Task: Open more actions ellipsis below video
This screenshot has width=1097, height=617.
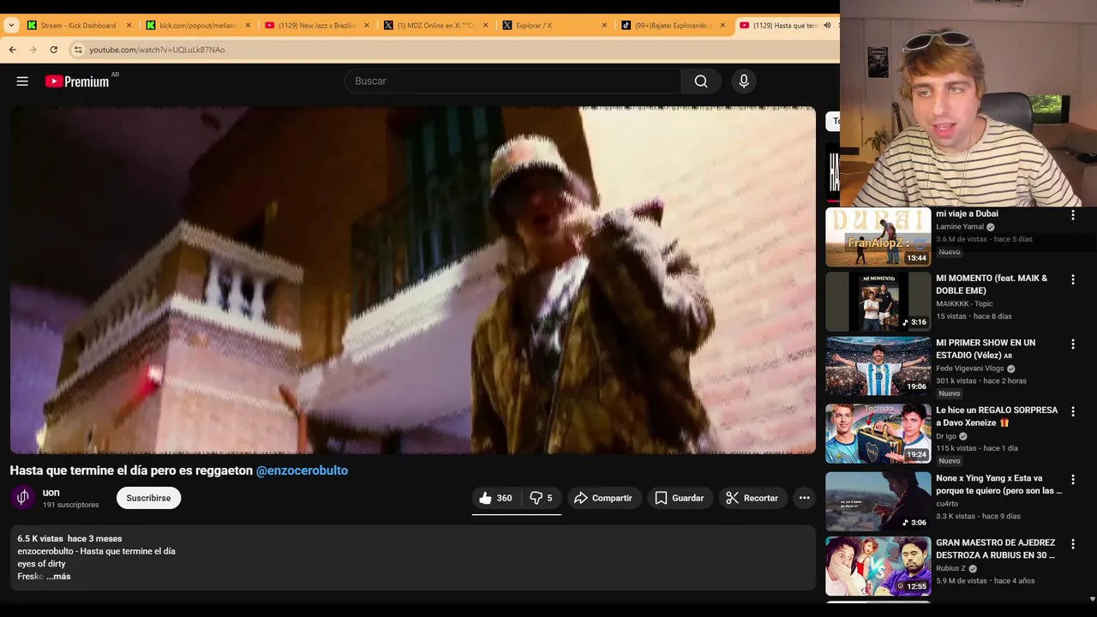Action: pos(804,498)
